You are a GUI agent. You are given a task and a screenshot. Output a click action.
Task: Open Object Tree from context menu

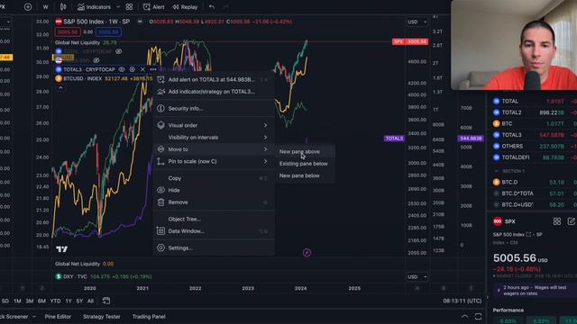click(x=214, y=219)
